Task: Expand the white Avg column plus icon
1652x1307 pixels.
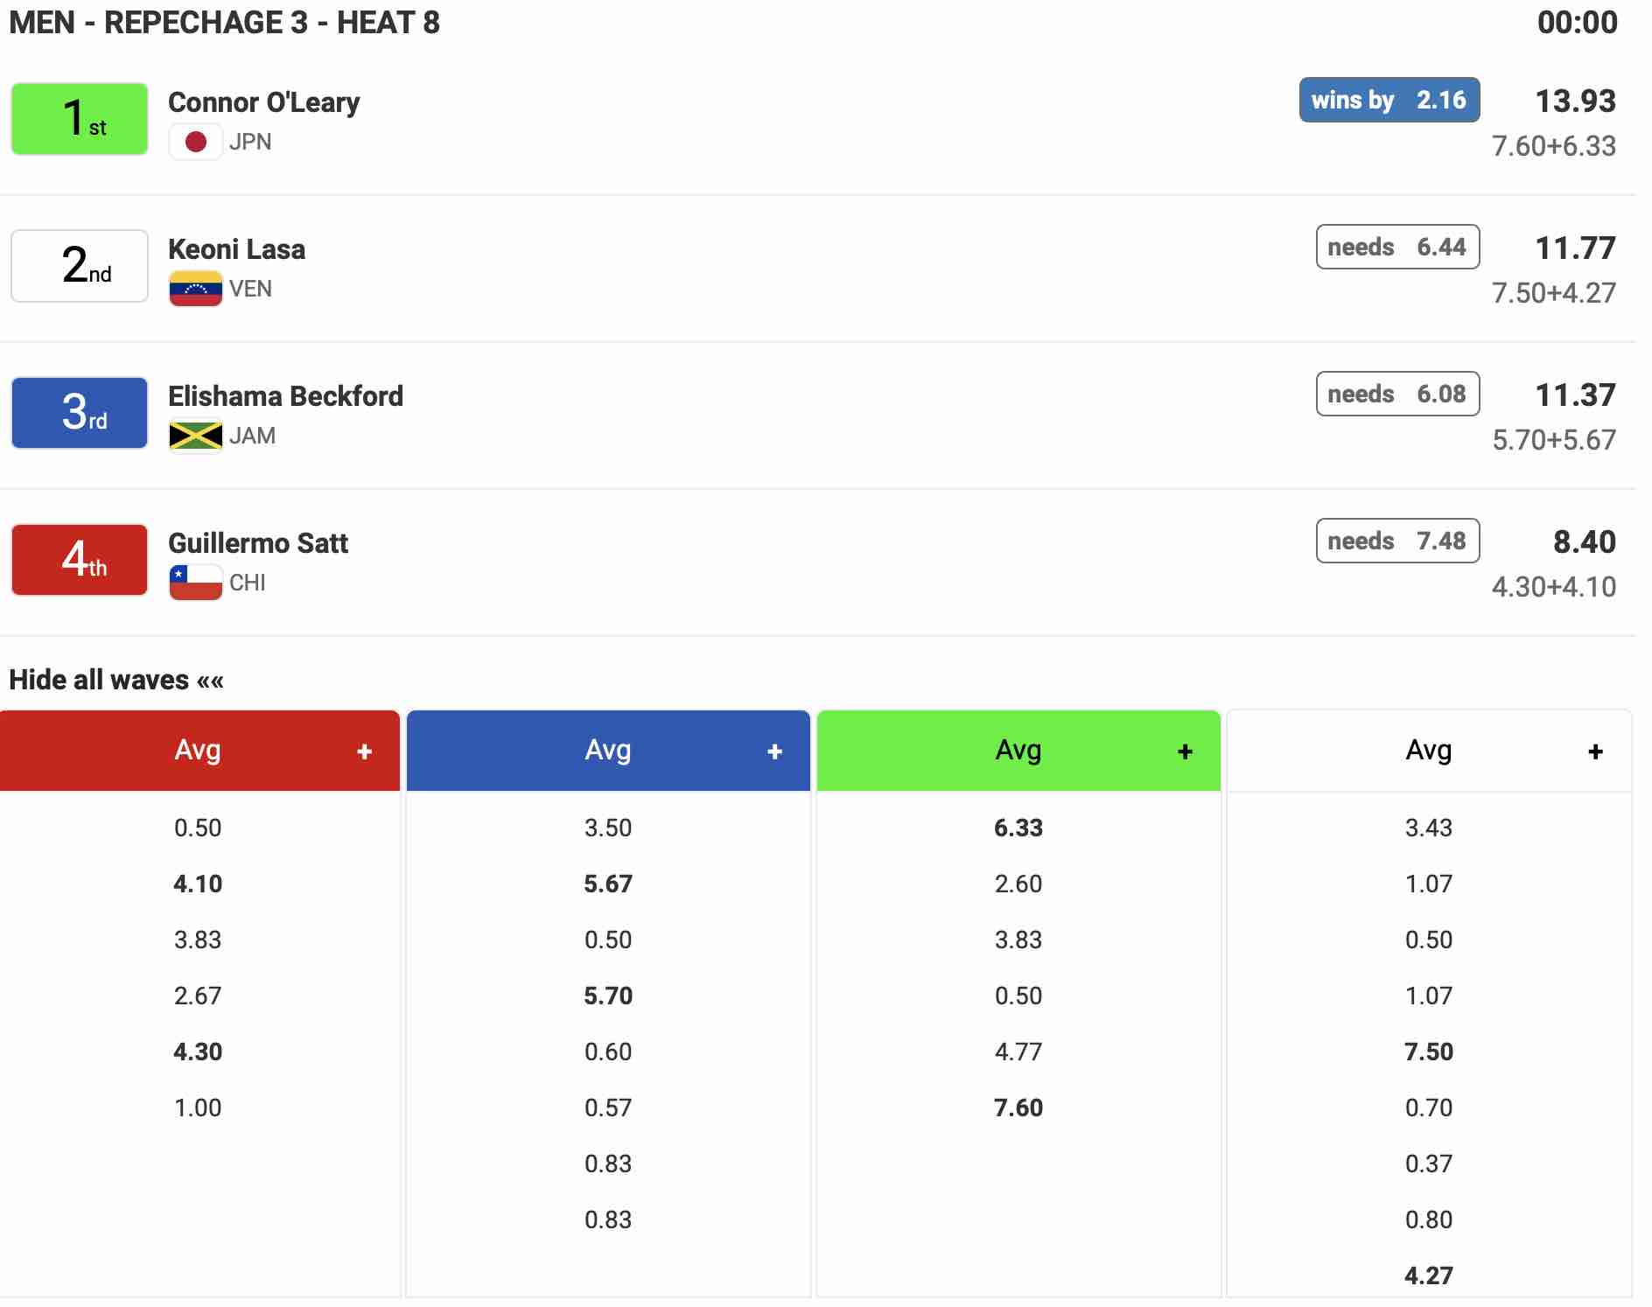Action: (x=1595, y=751)
